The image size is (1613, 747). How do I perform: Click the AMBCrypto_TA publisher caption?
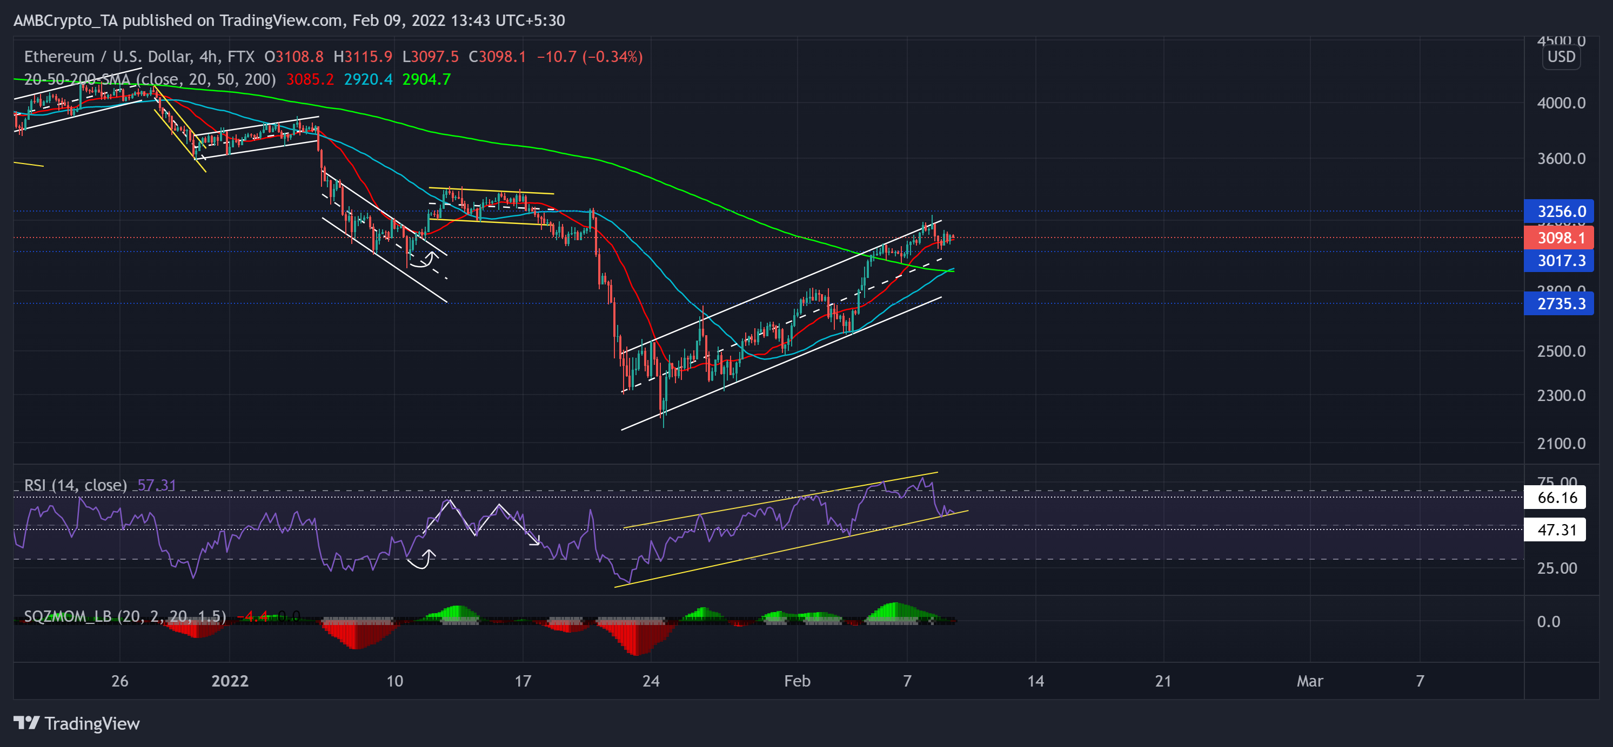click(x=289, y=21)
